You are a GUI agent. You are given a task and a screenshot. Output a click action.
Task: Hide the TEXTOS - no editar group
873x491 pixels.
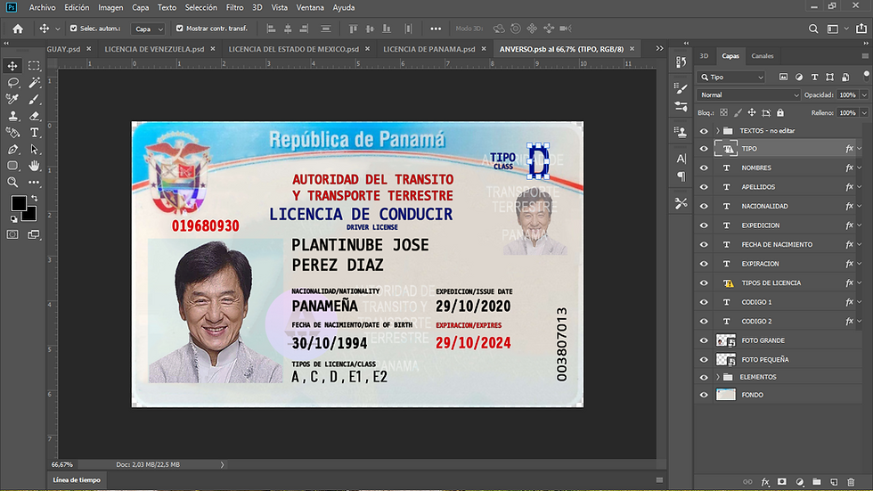[704, 131]
